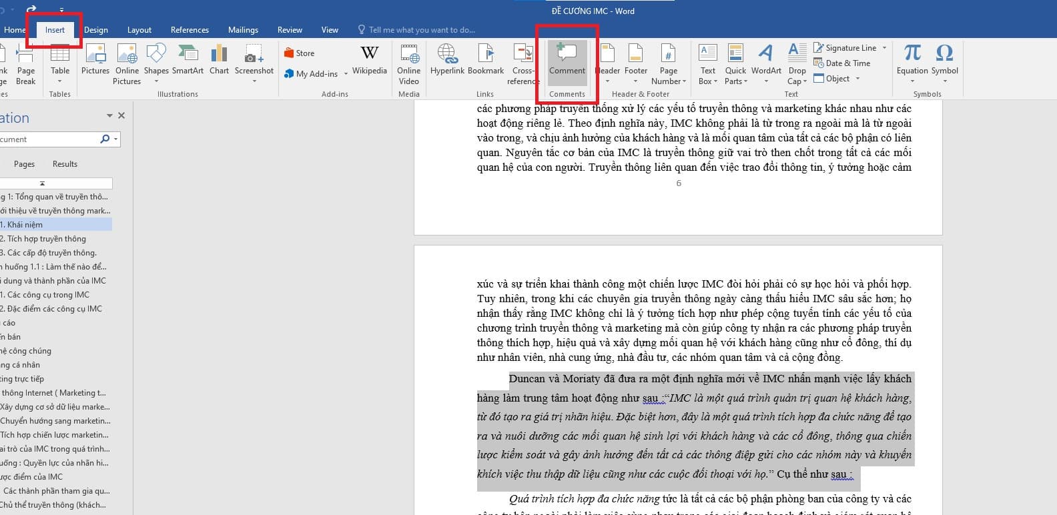The width and height of the screenshot is (1057, 515).
Task: Jump to heading 'Các thành phần tham gia'
Action: [x=56, y=491]
